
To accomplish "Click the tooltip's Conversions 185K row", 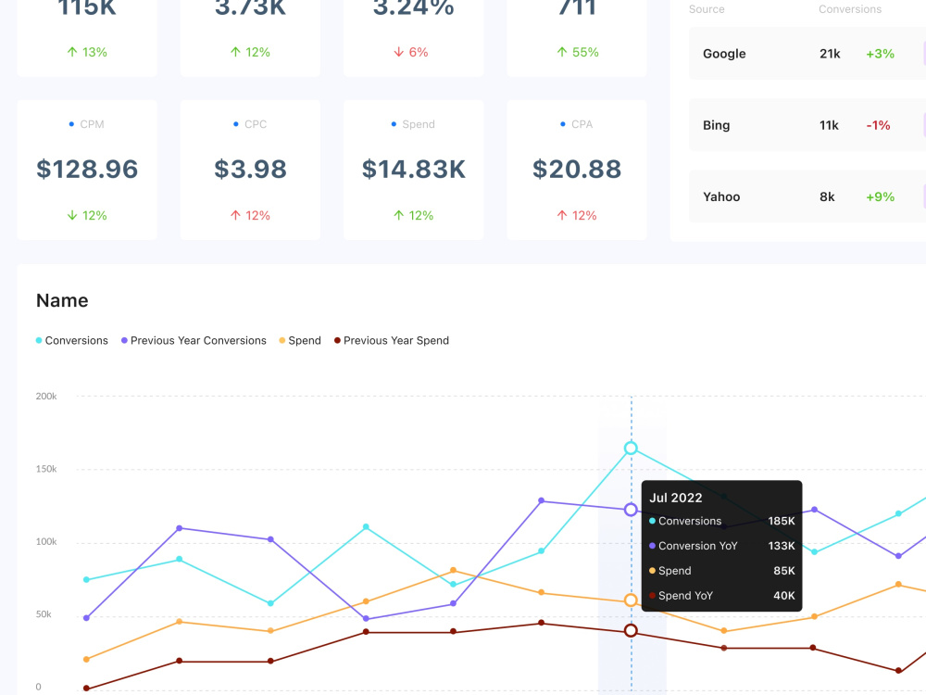I will click(721, 521).
